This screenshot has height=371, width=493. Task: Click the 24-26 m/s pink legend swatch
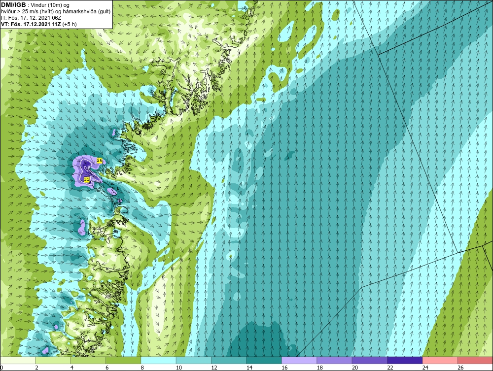tap(440, 360)
